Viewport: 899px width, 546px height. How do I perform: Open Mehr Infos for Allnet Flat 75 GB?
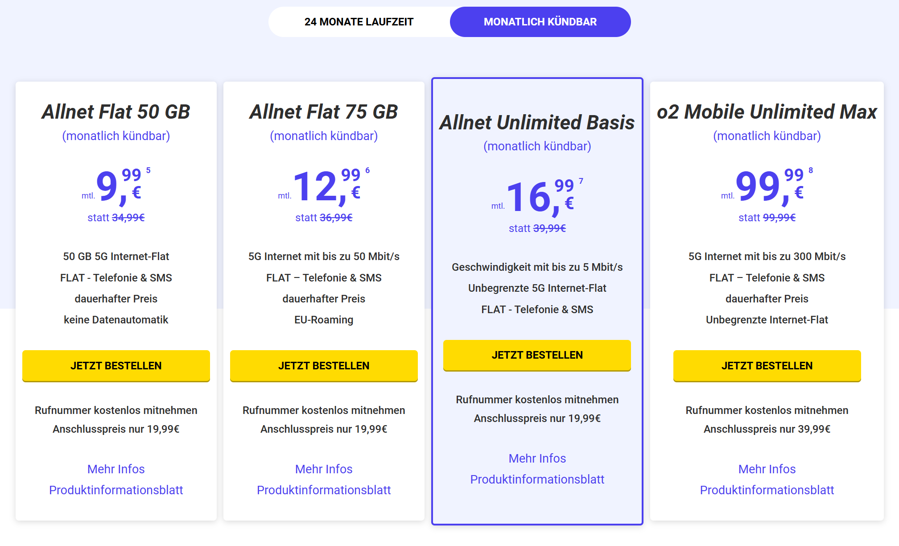(324, 469)
